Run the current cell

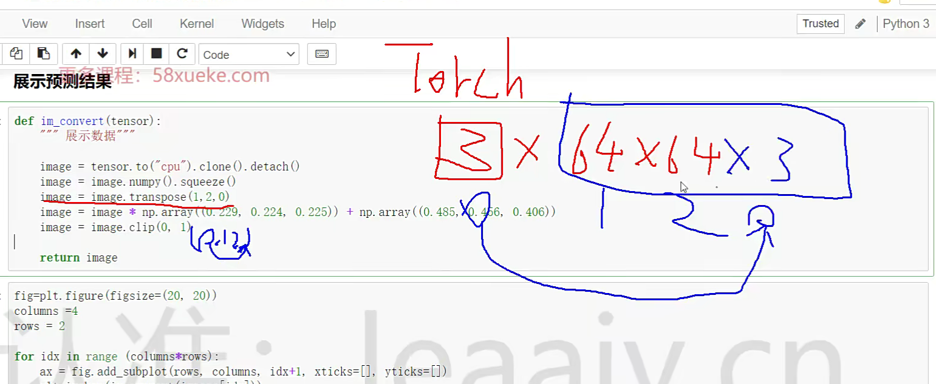point(132,54)
